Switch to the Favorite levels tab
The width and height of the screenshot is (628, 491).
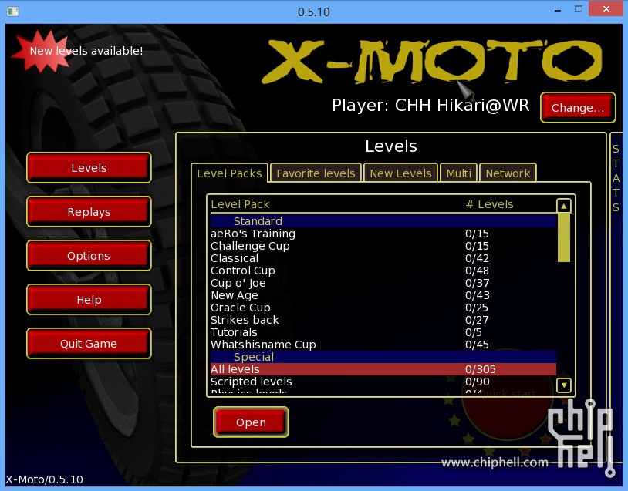click(316, 173)
